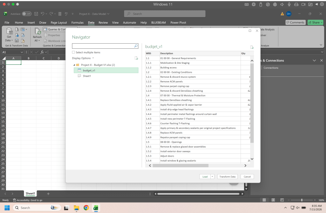
Task: Click the Refresh All icon in the ribbon
Action: 37,31
